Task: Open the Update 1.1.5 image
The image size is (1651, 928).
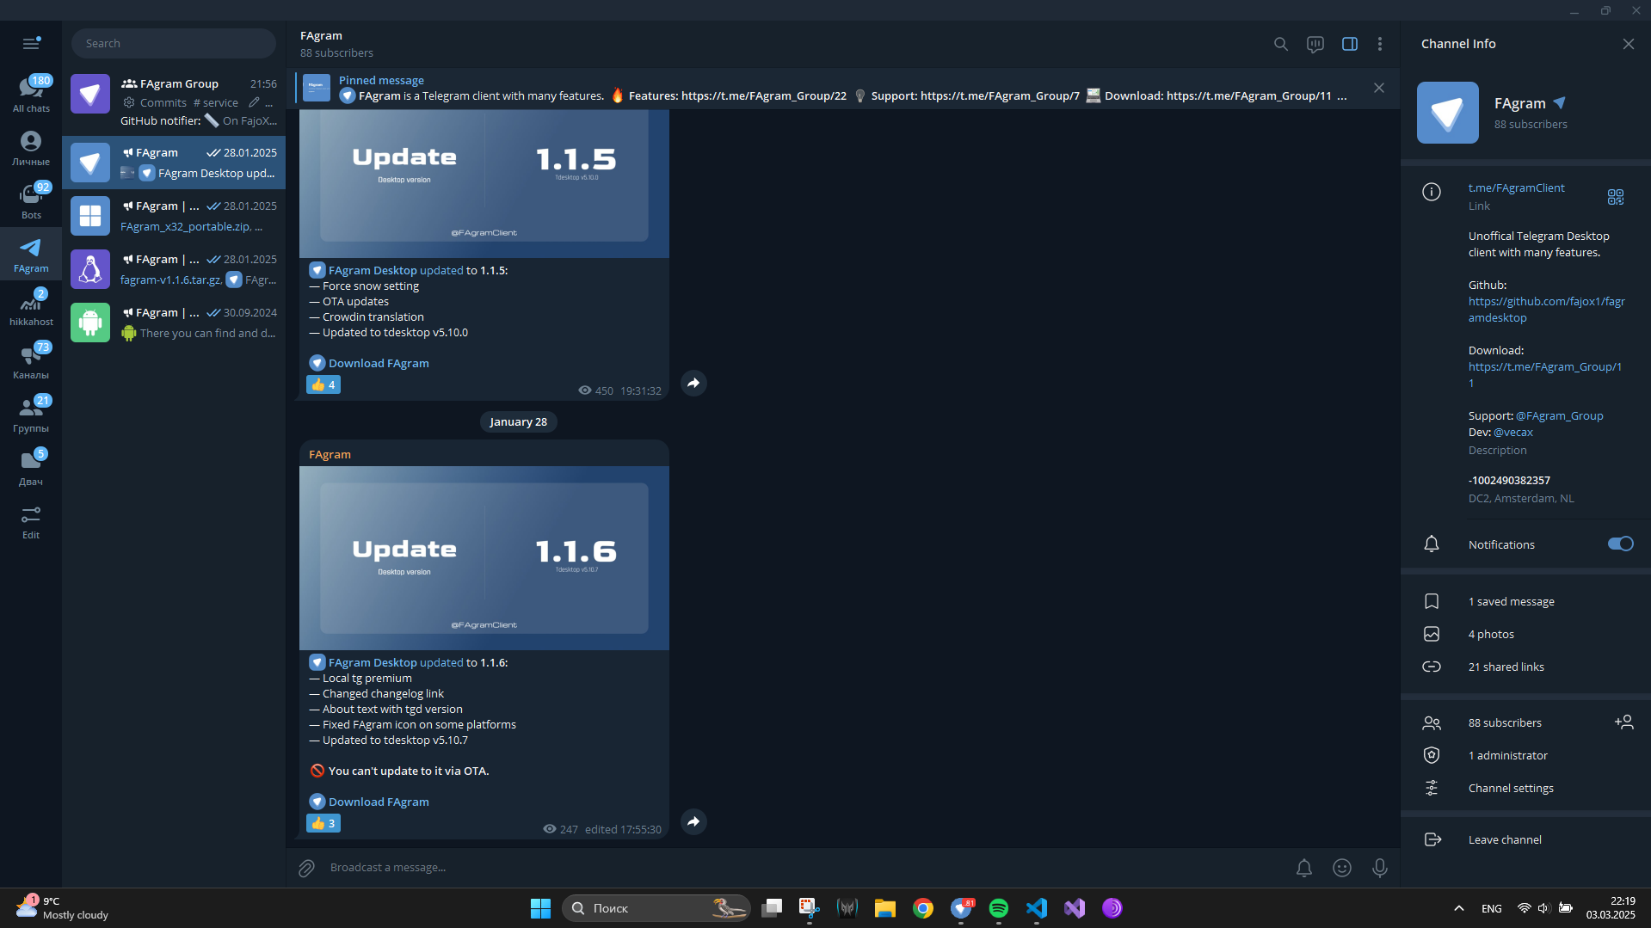Action: click(484, 183)
